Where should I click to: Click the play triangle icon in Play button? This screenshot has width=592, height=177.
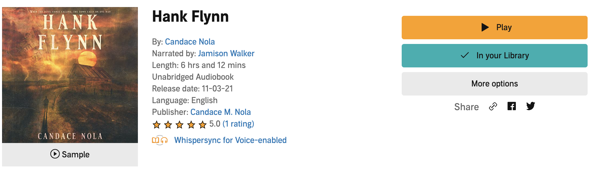[485, 27]
